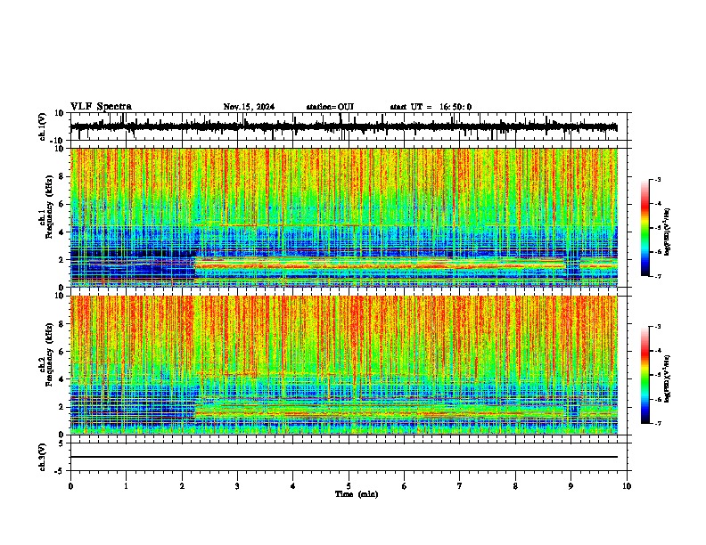Click the time axis tick label "9"

571,486
